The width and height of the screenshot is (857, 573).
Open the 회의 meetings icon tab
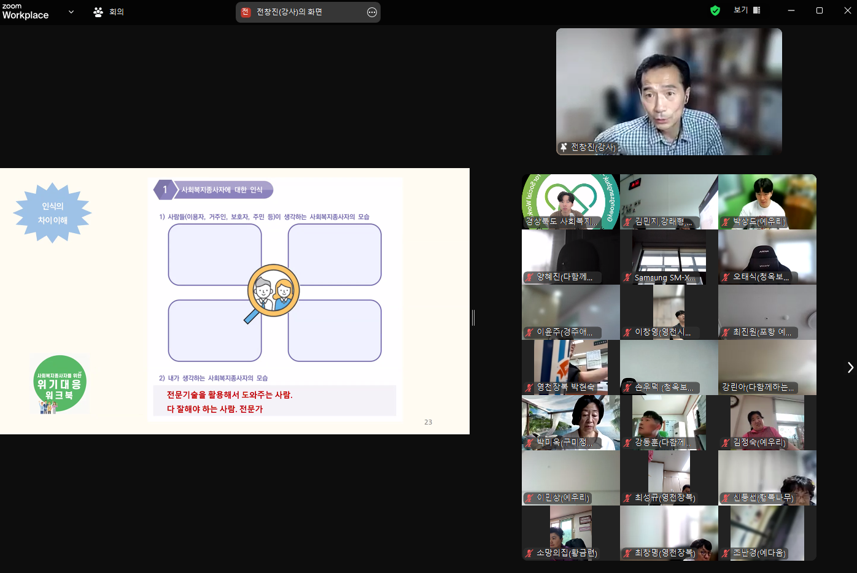pyautogui.click(x=108, y=12)
